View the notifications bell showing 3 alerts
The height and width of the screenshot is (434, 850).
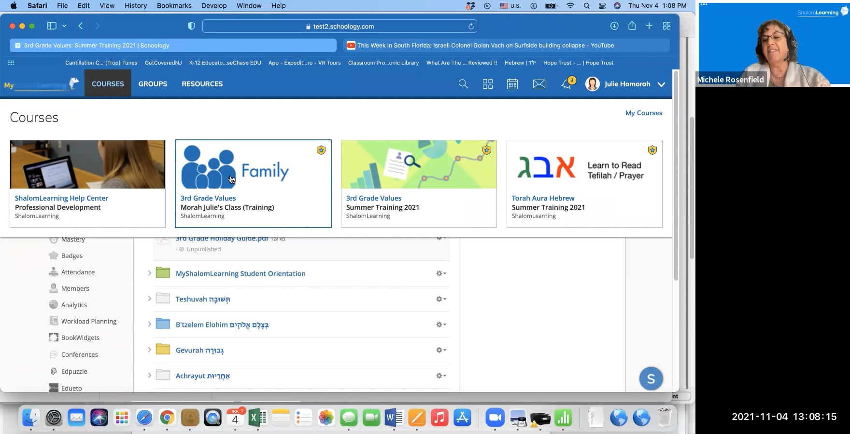coord(566,84)
